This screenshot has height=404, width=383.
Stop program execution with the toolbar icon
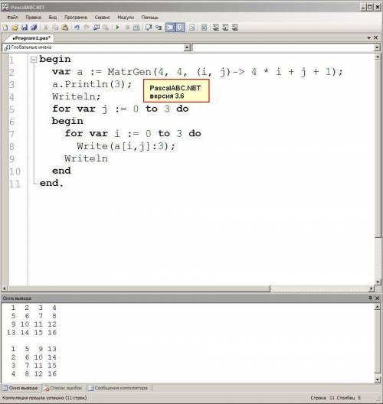coord(127,28)
